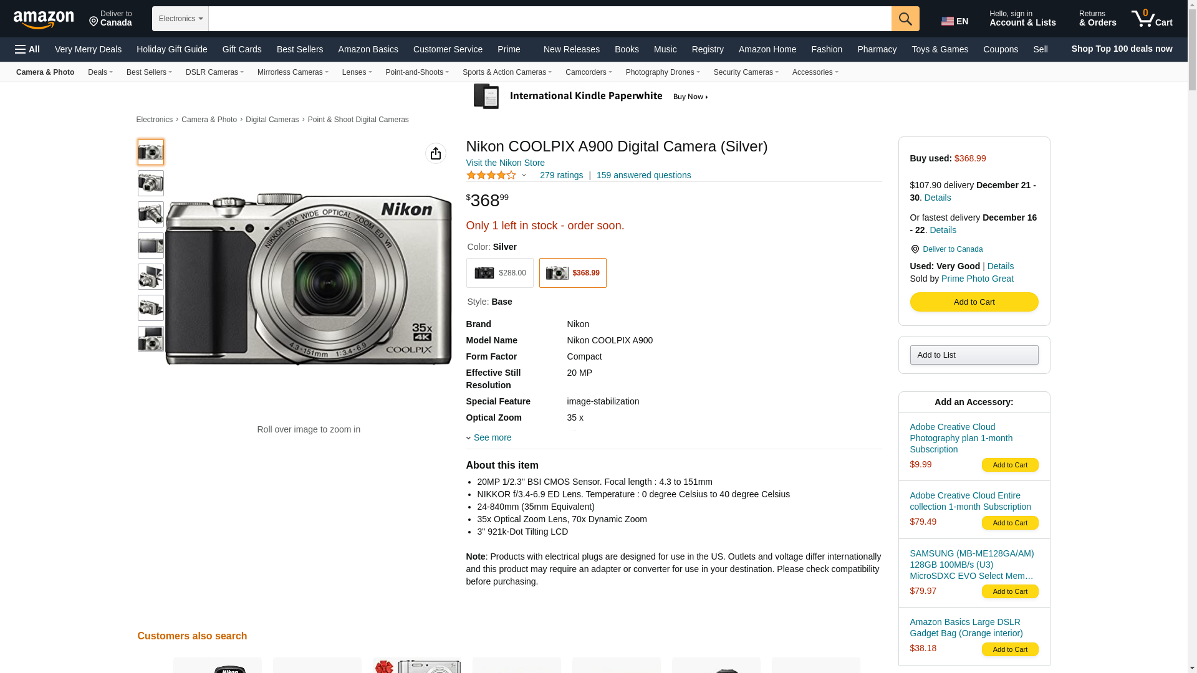Expand See more product details
The height and width of the screenshot is (673, 1197).
(491, 437)
